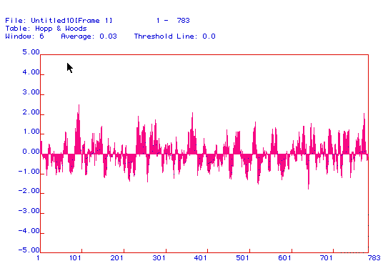This screenshot has height=276, width=383.
Task: Click the x-axis label 201
Action: 116,258
